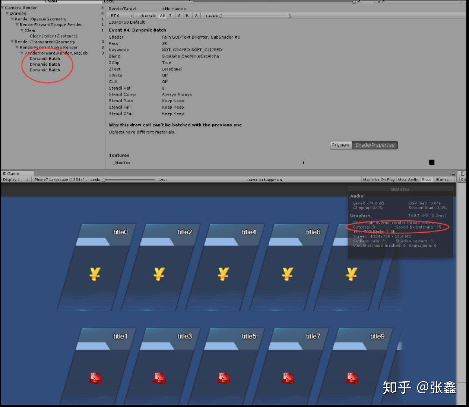Click the red gem under title3
This screenshot has width=469, height=407.
coord(160,378)
